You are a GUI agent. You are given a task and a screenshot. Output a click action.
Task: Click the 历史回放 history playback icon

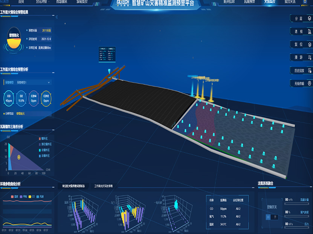(x=310, y=70)
